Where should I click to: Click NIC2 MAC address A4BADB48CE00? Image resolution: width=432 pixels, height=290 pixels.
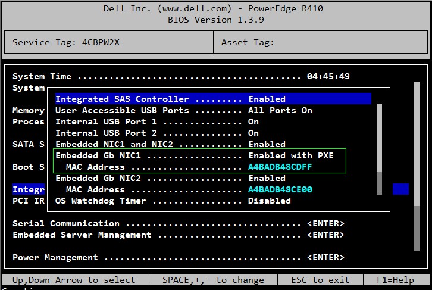[x=280, y=189]
